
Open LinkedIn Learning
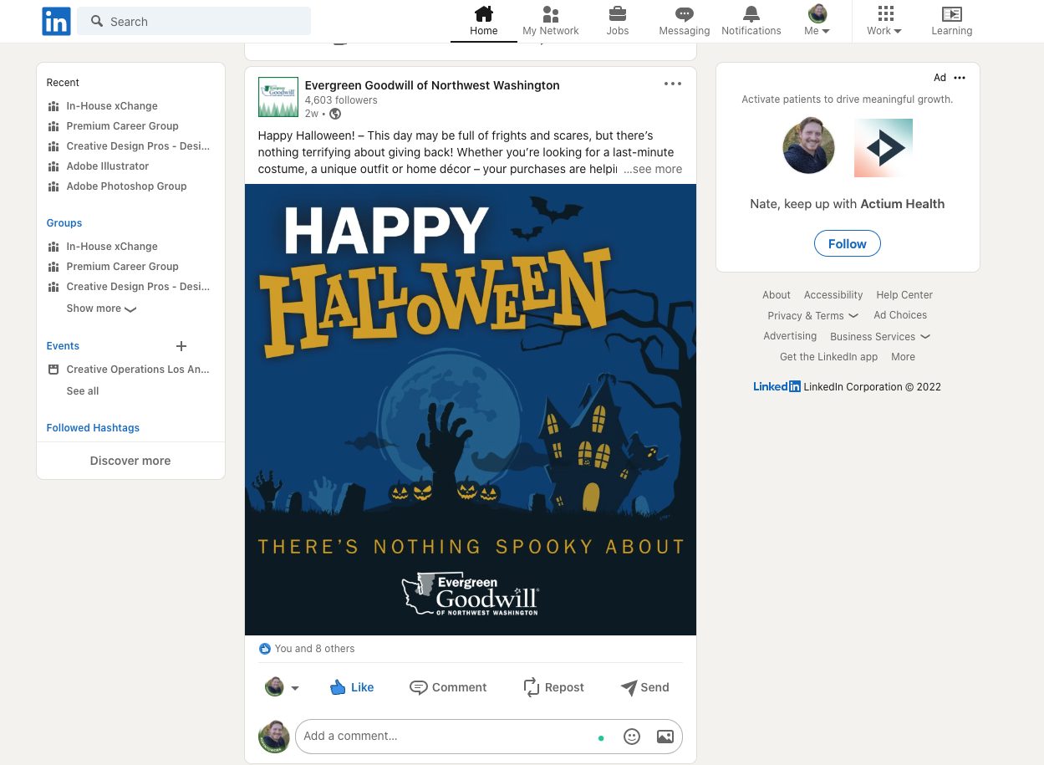(951, 22)
